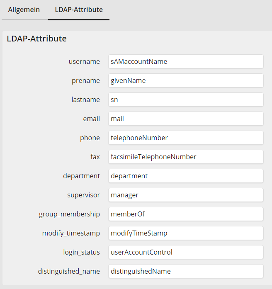The width and height of the screenshot is (272, 289).
Task: Click the sAMaccountName username input field
Action: pos(186,61)
